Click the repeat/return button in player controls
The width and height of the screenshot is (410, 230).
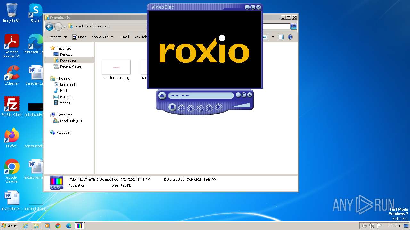[x=200, y=109]
